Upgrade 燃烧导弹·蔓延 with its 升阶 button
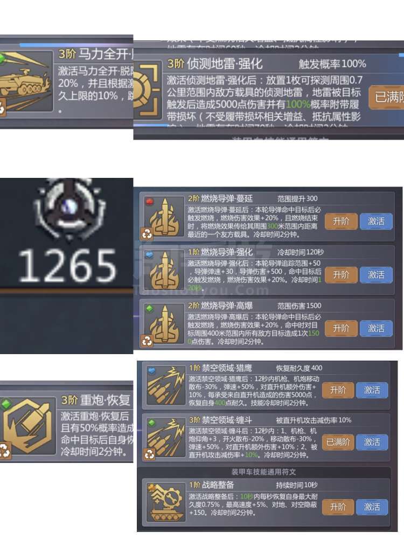 coord(341,222)
